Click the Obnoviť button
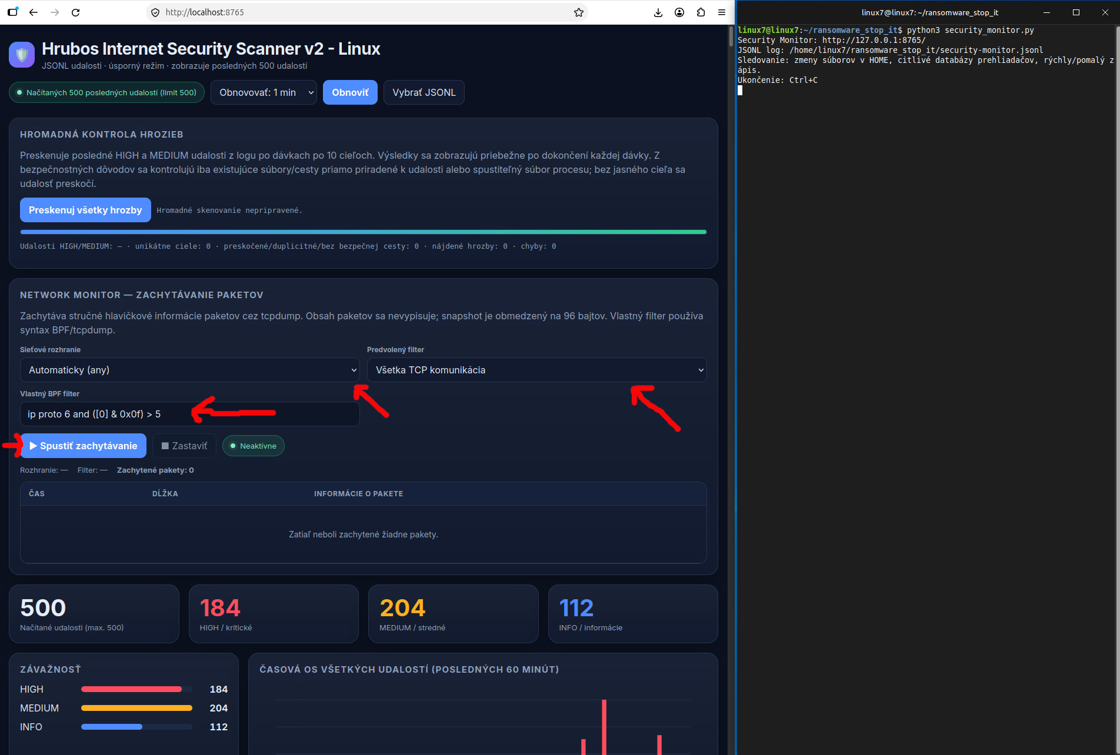The width and height of the screenshot is (1120, 755). (350, 92)
